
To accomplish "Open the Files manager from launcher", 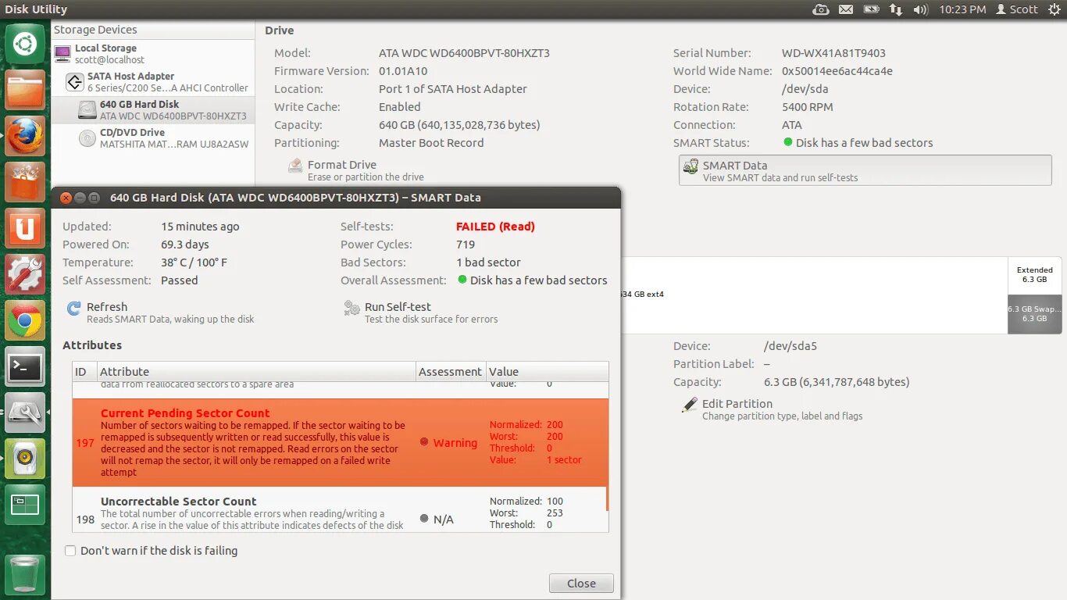I will click(x=25, y=90).
